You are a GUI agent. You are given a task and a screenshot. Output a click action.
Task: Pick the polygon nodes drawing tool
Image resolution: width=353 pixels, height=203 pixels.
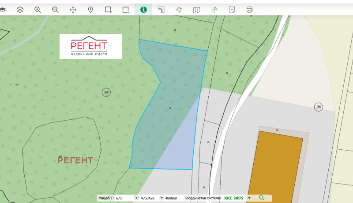pyautogui.click(x=179, y=9)
